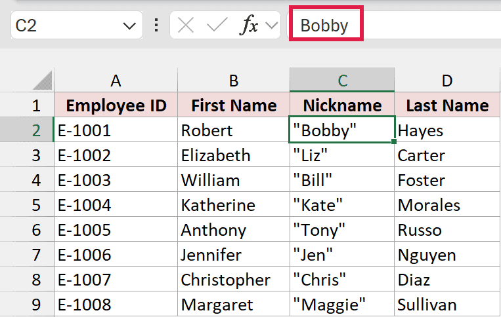Screen dimensions: 501x317
Task: Select row 7 header
Action: pyautogui.click(x=27, y=254)
